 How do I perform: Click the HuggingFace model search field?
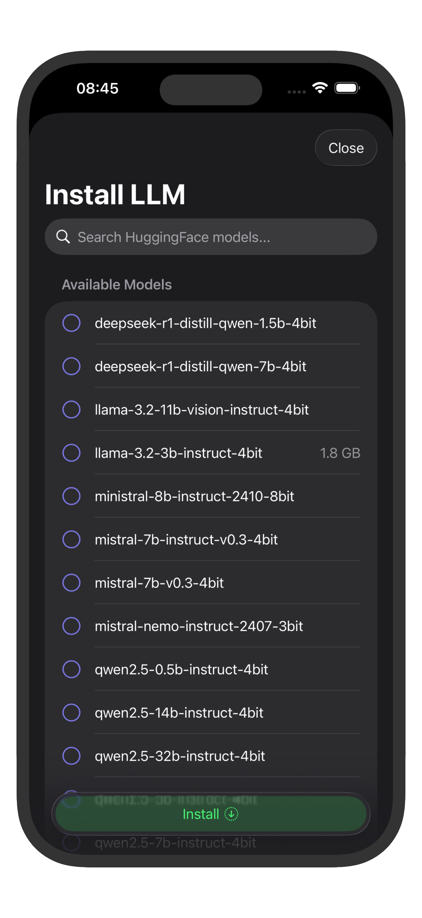point(211,236)
